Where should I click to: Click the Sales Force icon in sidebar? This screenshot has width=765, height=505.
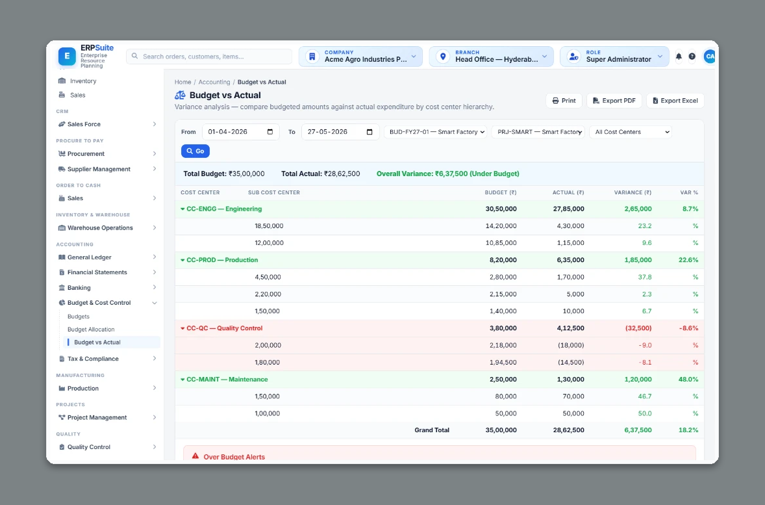coord(62,124)
